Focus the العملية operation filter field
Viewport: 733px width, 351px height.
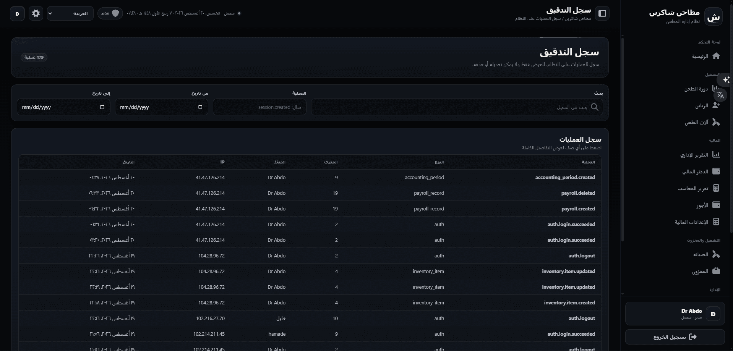pyautogui.click(x=259, y=107)
